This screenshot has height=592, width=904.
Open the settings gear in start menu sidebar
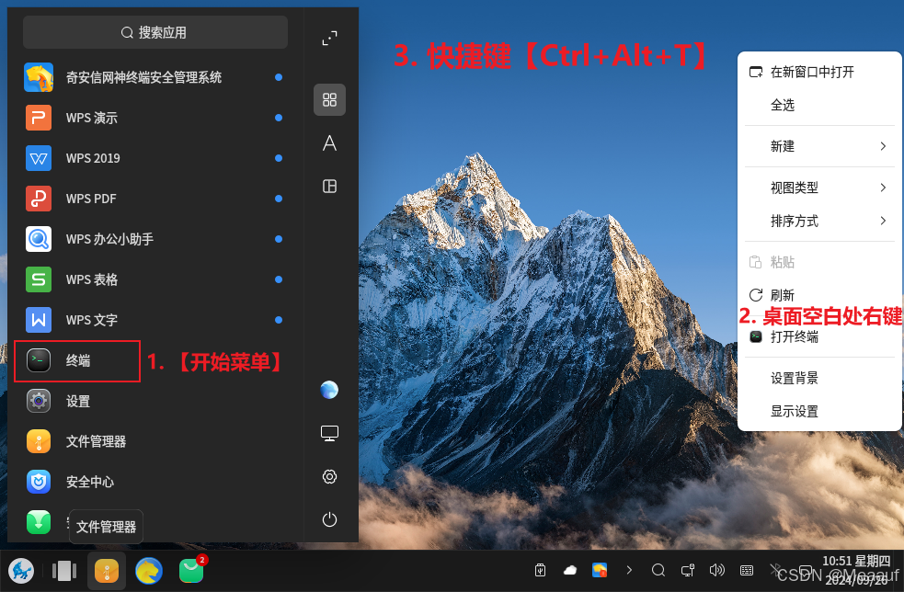(x=330, y=477)
